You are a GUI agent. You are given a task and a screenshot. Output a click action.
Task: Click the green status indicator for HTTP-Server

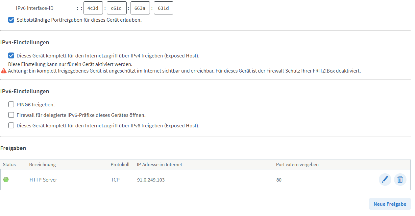tap(6, 180)
